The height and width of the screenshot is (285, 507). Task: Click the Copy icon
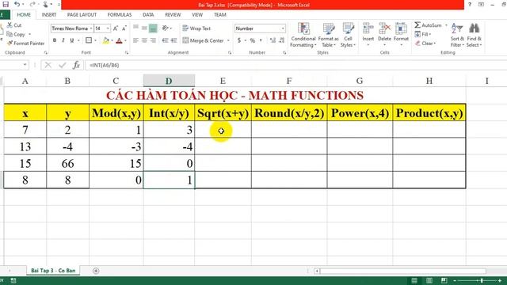coord(10,34)
